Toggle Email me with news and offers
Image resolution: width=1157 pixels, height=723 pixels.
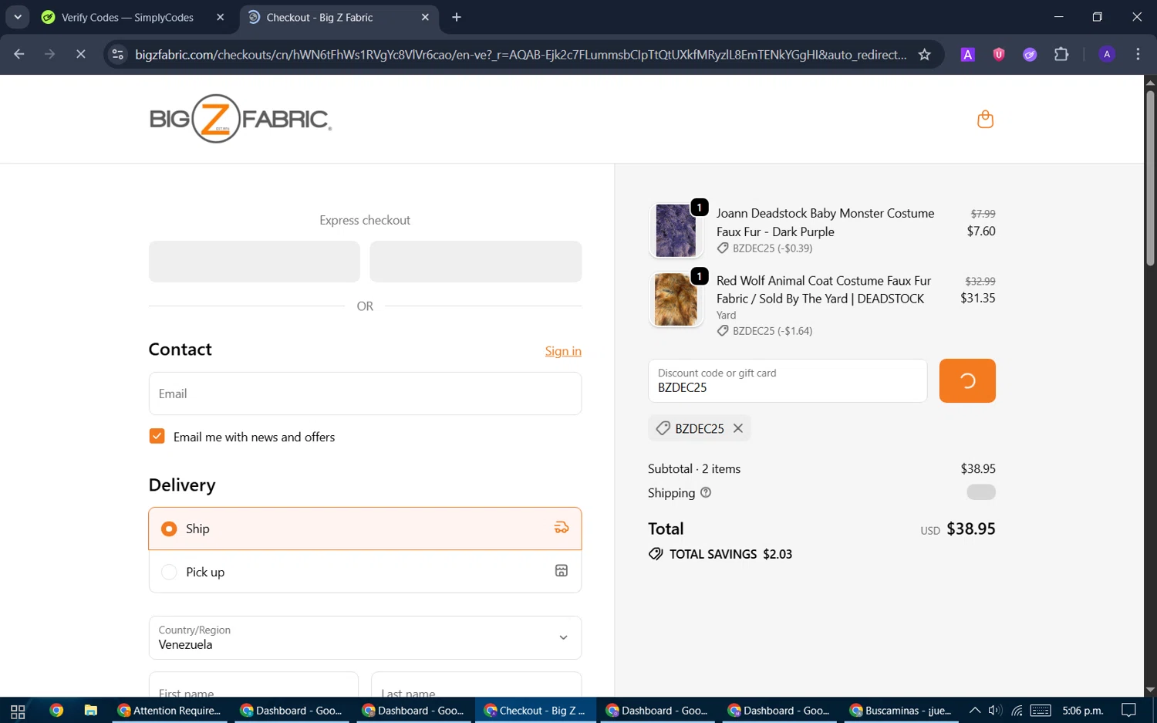point(157,436)
